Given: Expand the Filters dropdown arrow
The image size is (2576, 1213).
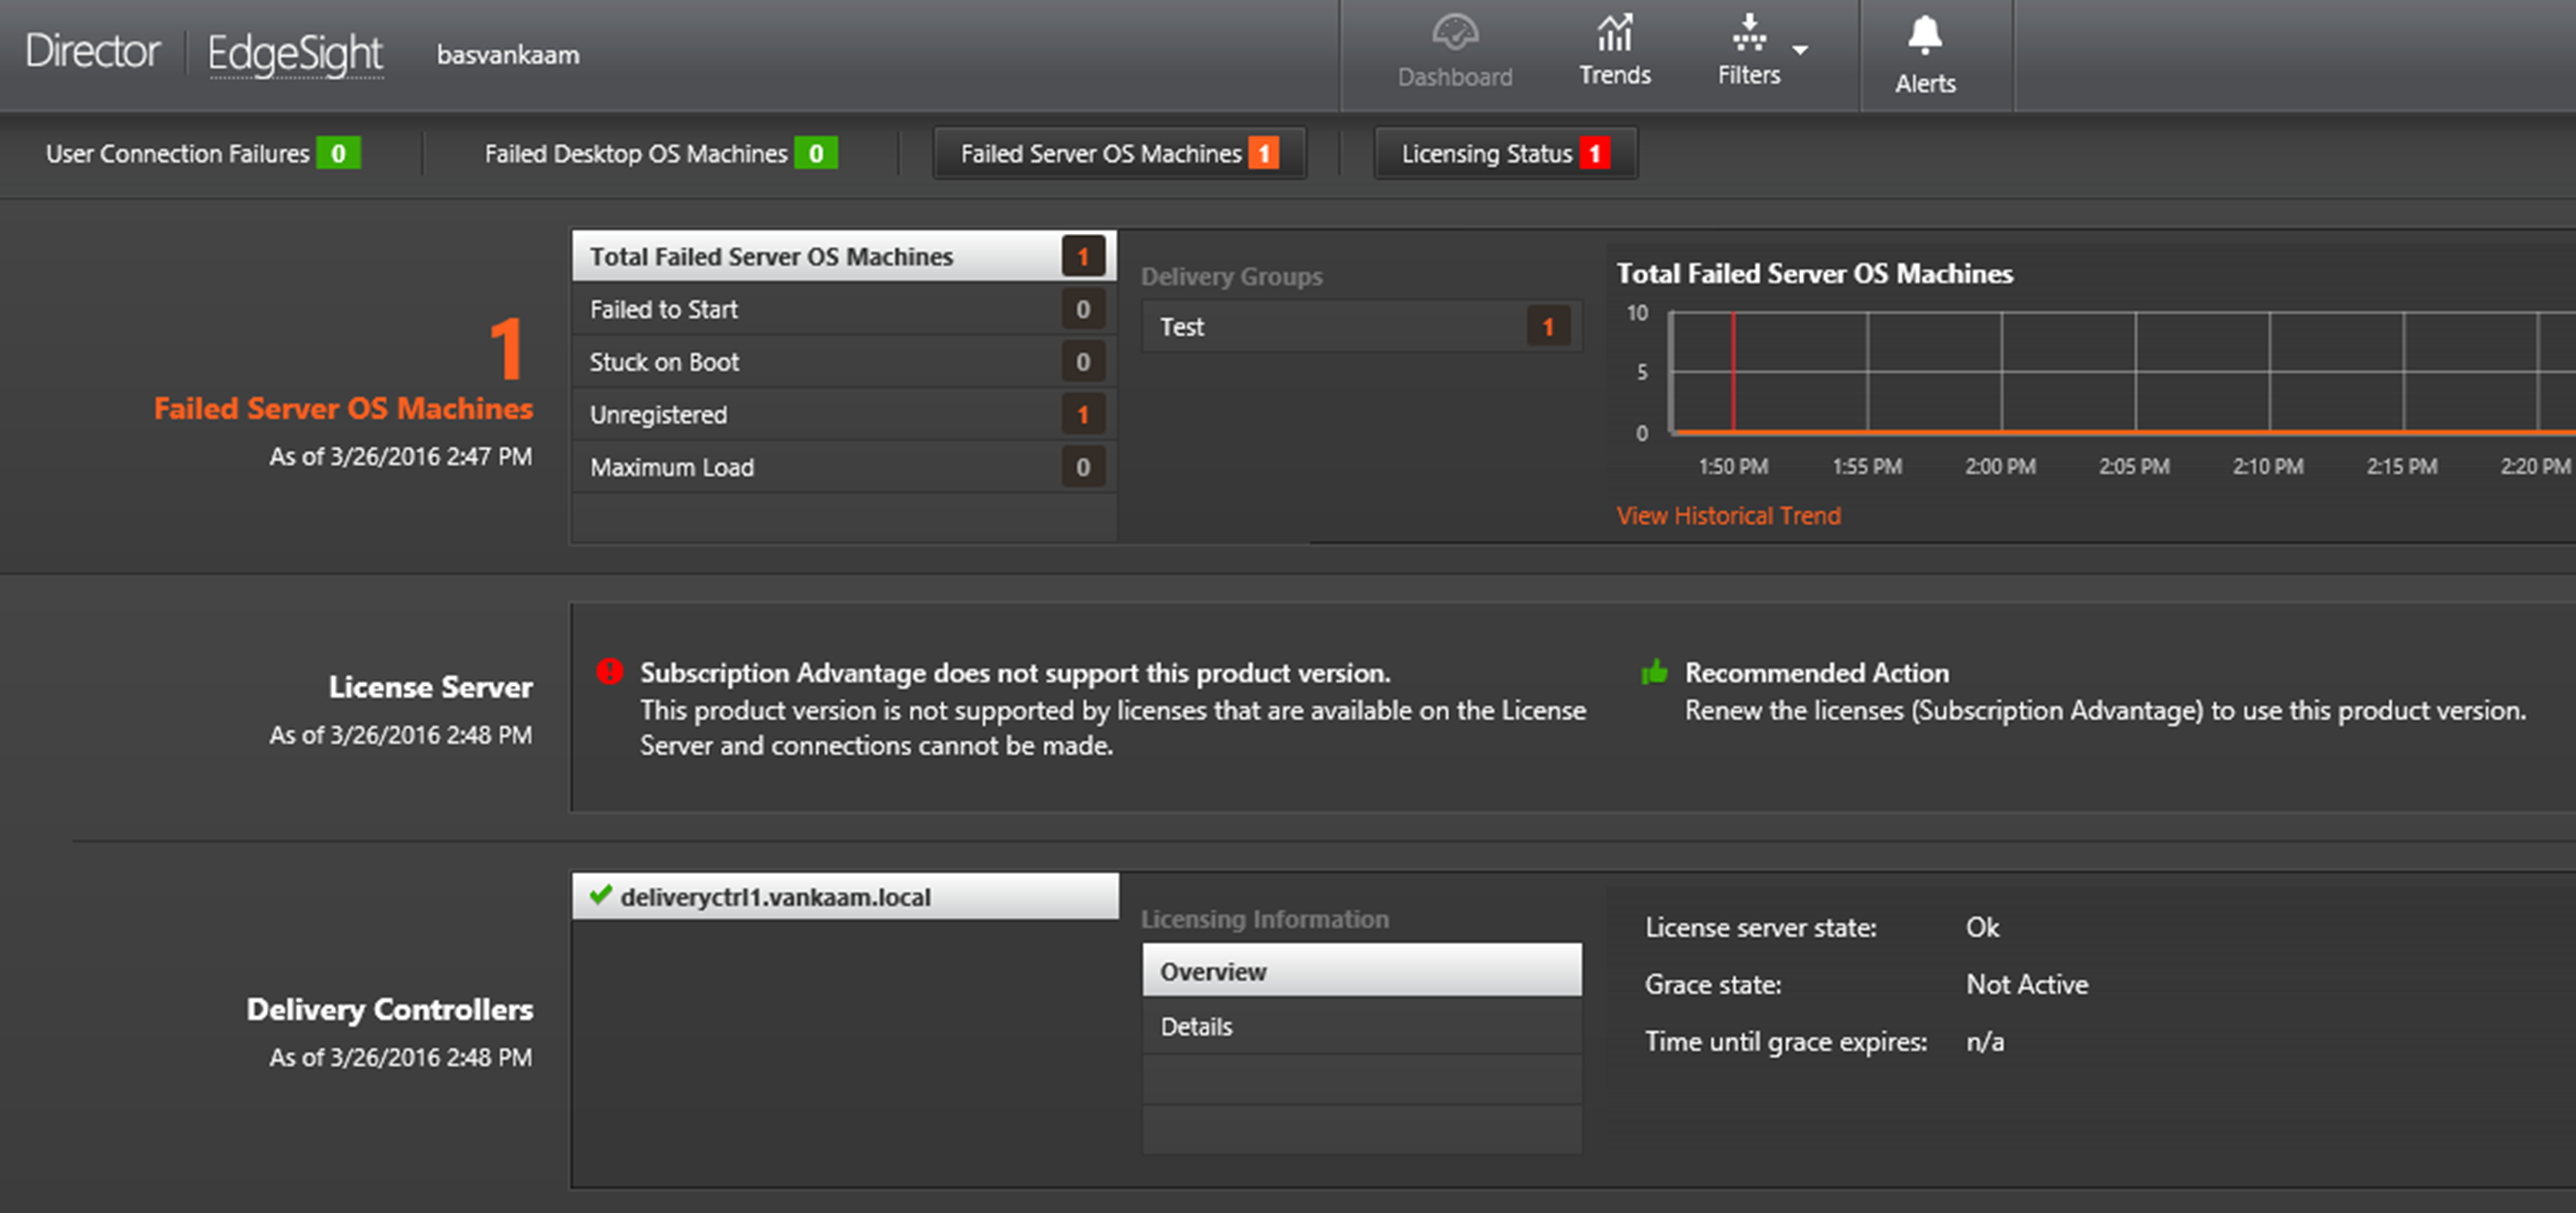Looking at the screenshot, I should click(x=1800, y=49).
